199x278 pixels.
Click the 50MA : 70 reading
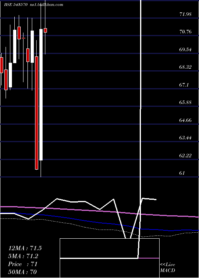coord(22,272)
